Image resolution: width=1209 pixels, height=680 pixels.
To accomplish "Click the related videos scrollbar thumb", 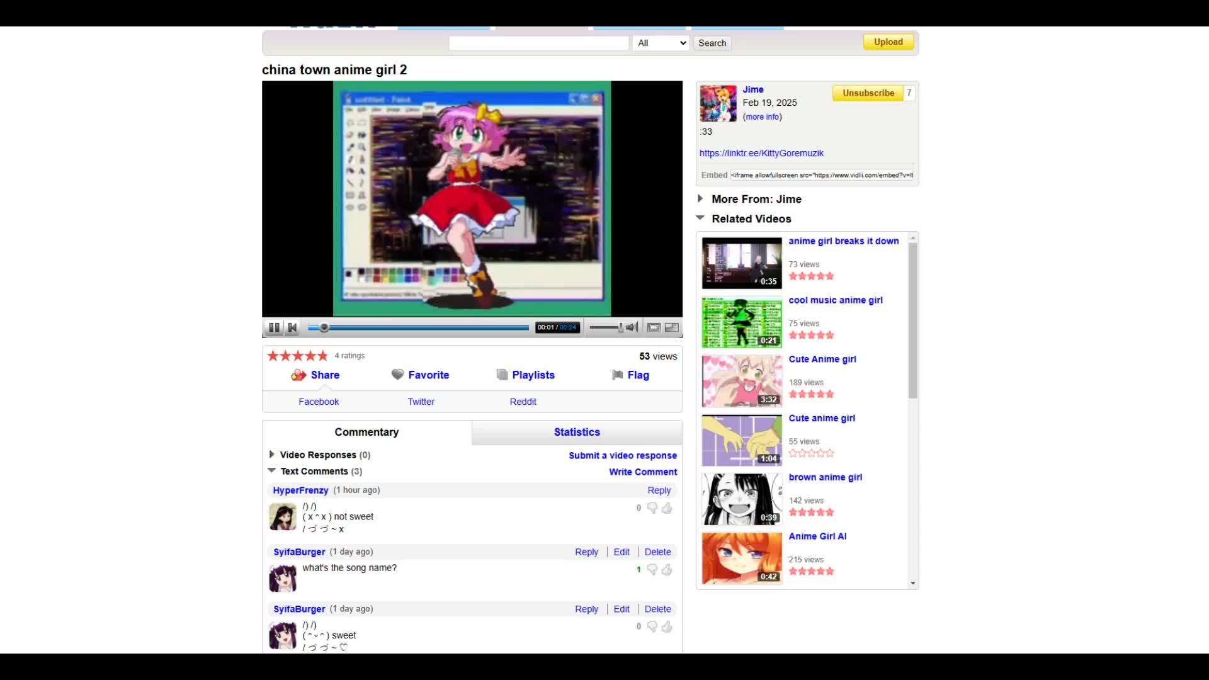I will 912,321.
